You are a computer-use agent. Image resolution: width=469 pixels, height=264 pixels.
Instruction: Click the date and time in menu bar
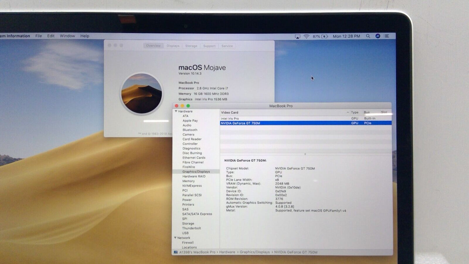(346, 36)
